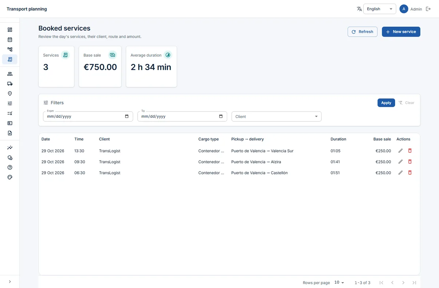Open the To date calendar picker
The width and height of the screenshot is (439, 288).
pos(221,117)
